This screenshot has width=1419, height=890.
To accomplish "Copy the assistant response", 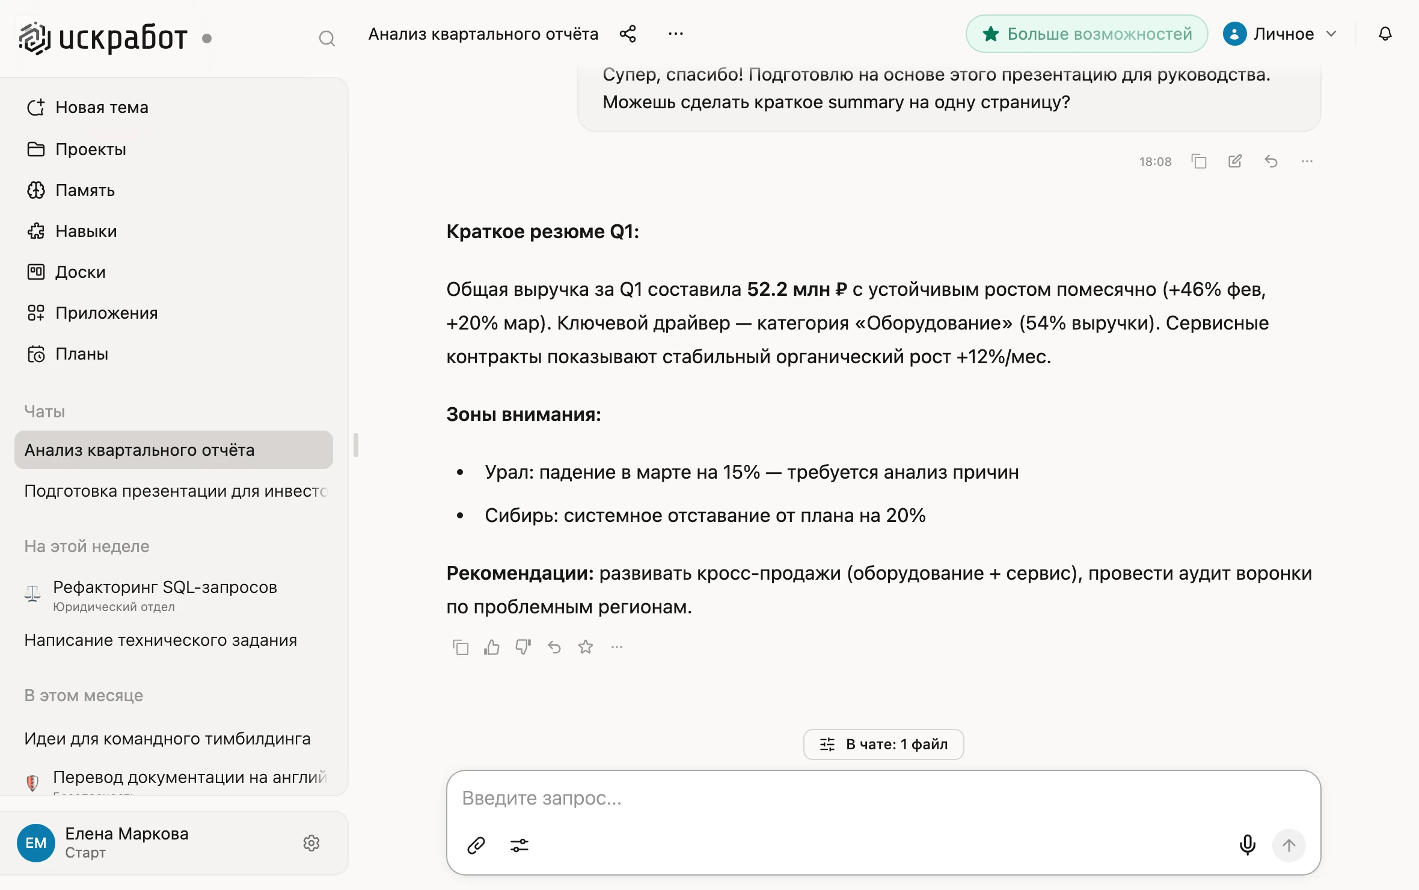I will click(461, 647).
